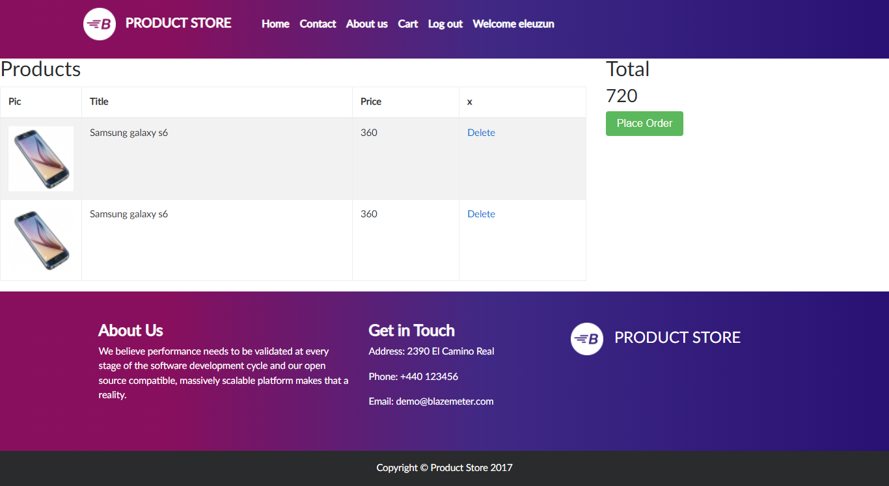Viewport: 889px width, 486px height.
Task: Click the Welcome eleuzun user link
Action: pos(513,24)
